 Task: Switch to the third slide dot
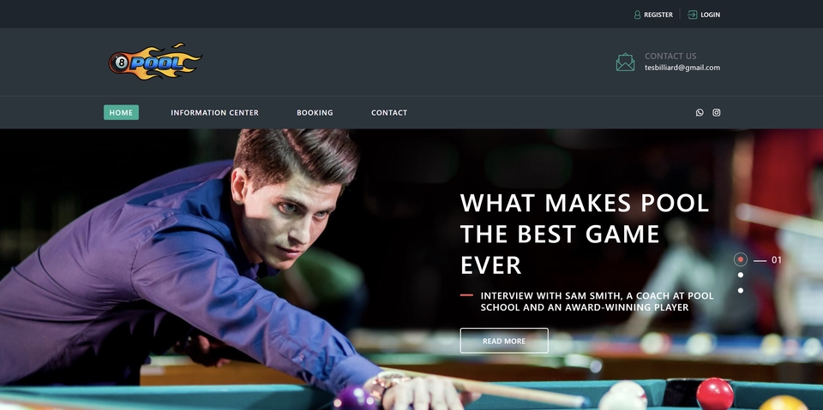[740, 290]
